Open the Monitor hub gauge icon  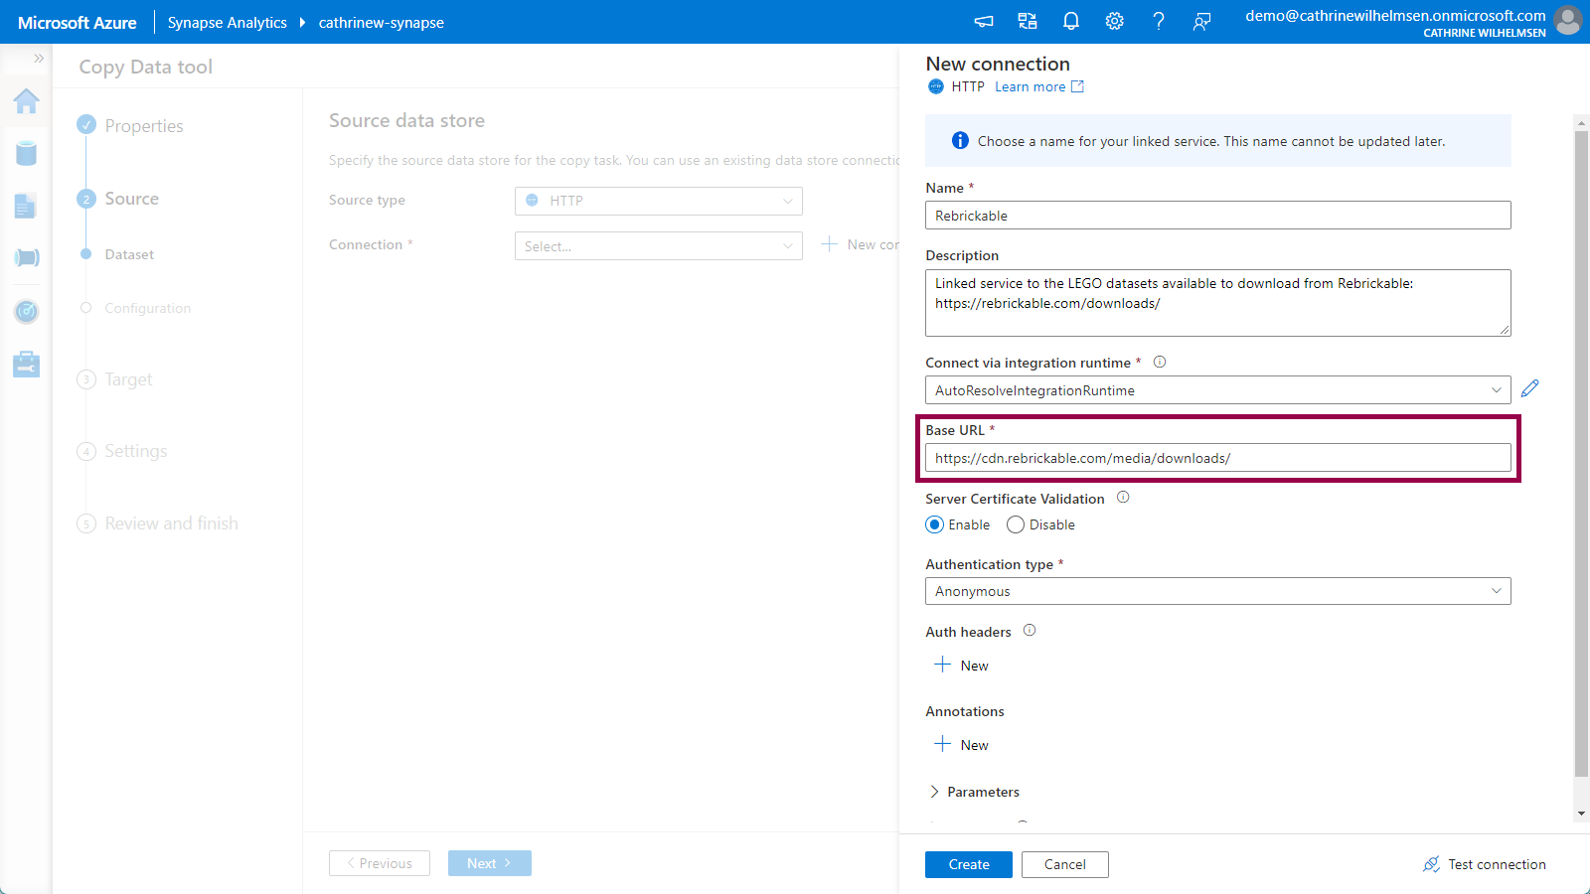click(27, 312)
